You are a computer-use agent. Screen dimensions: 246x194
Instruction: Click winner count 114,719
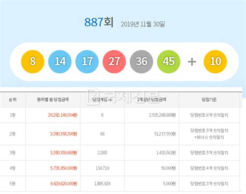(x=102, y=168)
